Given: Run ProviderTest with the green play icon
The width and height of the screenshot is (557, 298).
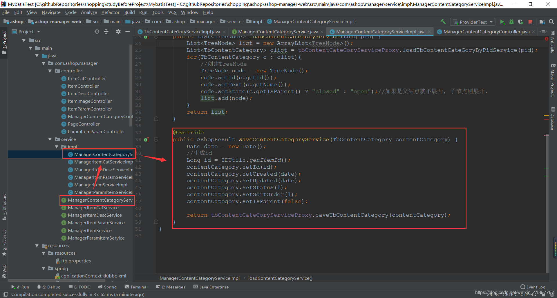Looking at the screenshot, I should (x=502, y=22).
